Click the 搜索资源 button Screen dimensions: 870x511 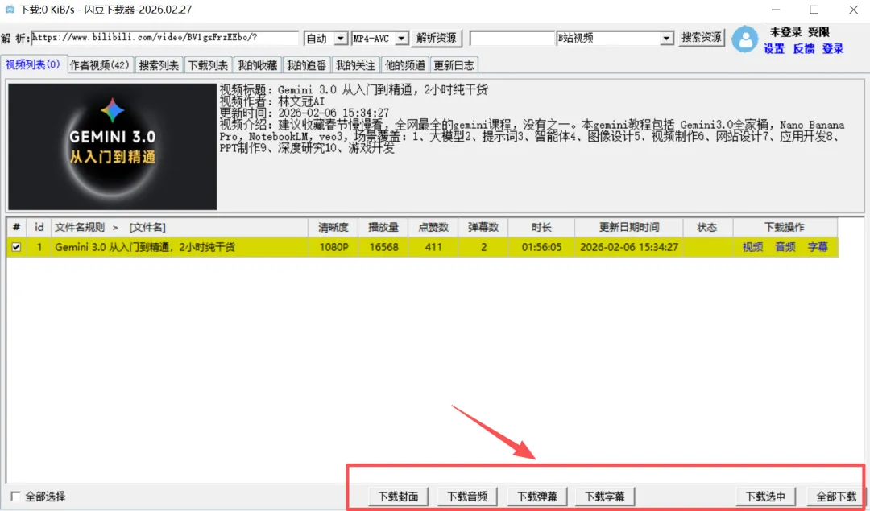point(702,38)
